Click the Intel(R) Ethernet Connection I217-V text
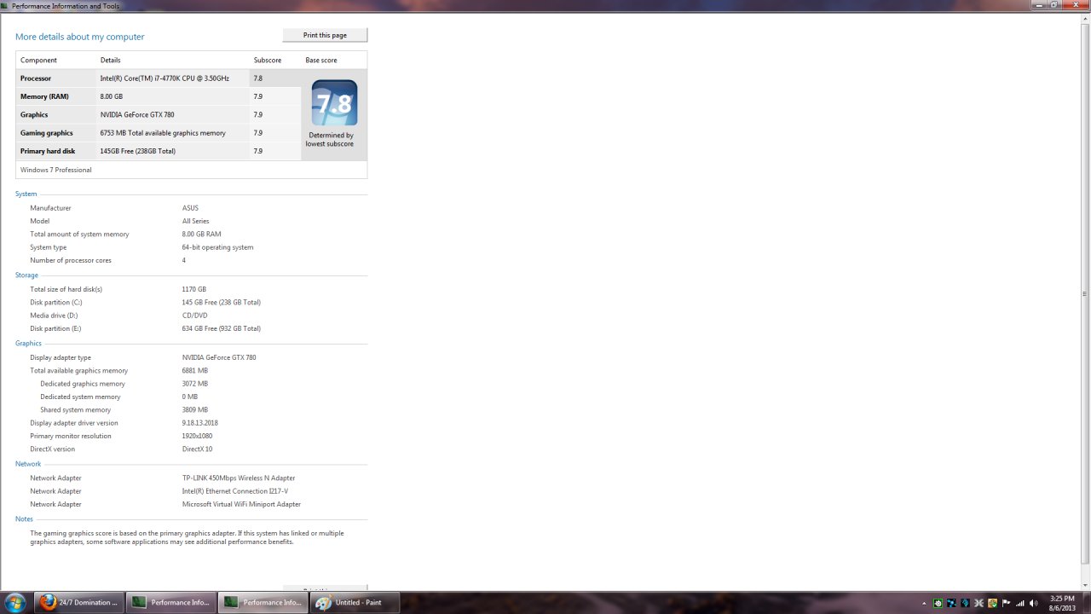The image size is (1091, 614). pyautogui.click(x=235, y=491)
